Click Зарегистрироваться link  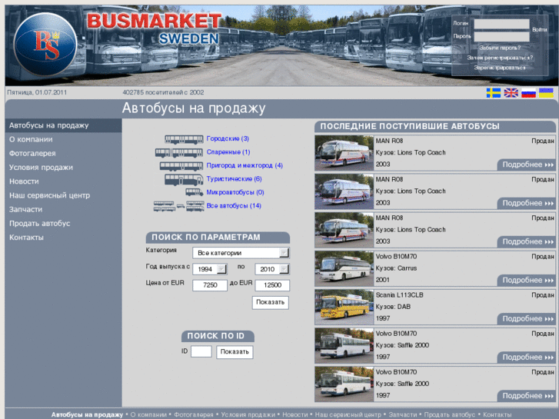500,68
